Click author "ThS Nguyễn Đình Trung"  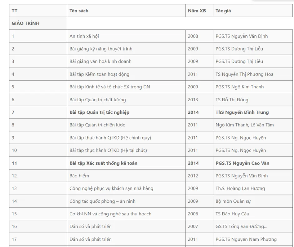click(x=242, y=112)
